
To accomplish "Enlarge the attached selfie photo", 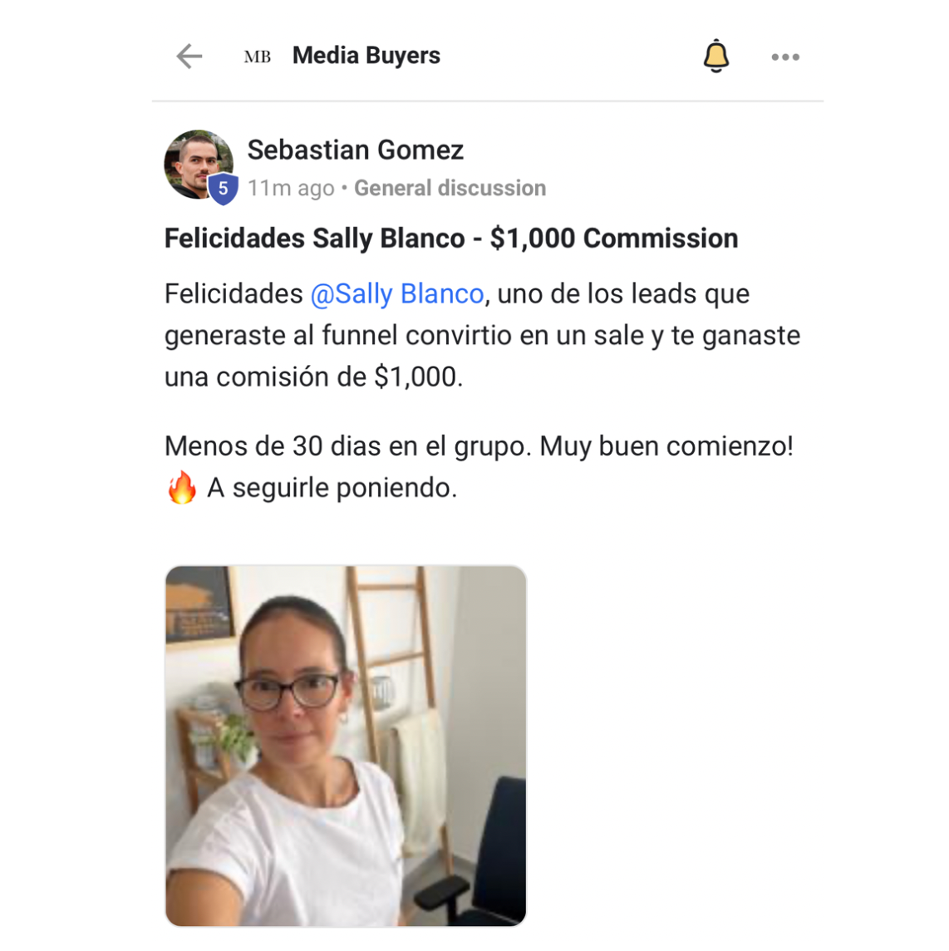I will pyautogui.click(x=346, y=746).
